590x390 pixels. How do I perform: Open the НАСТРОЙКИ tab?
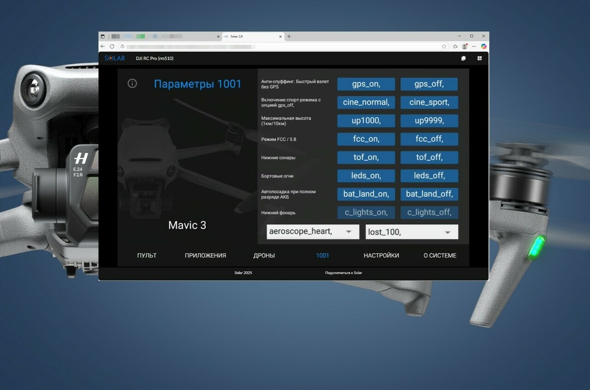[x=381, y=256]
